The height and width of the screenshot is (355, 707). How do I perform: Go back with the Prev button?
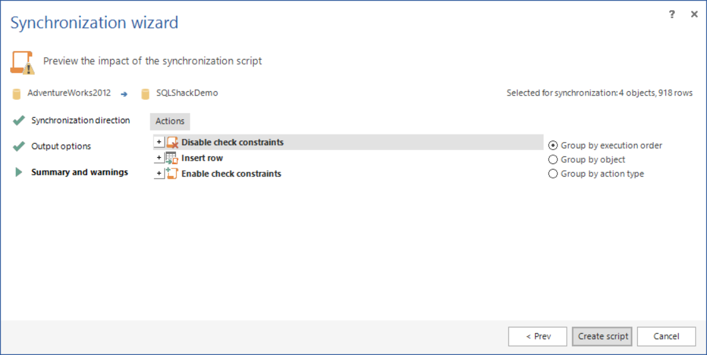(x=538, y=336)
